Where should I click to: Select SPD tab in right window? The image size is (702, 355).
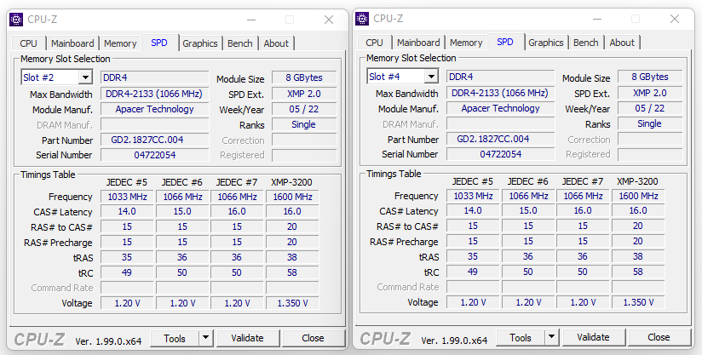click(505, 42)
